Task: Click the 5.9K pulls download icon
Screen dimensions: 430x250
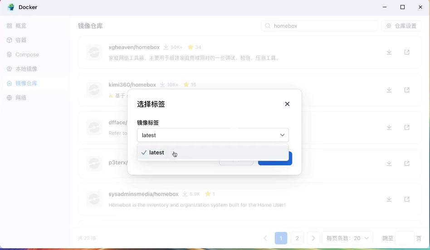Action: pos(185,194)
